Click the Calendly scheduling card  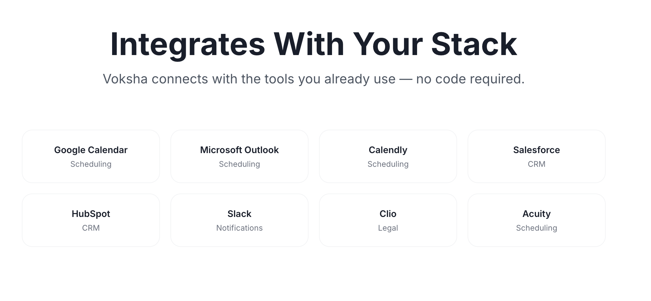coord(388,156)
